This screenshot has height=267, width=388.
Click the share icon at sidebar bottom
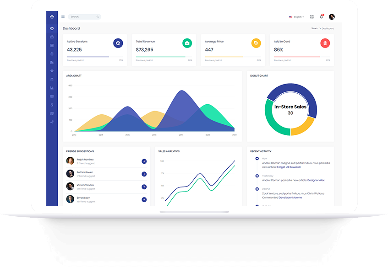pyautogui.click(x=51, y=122)
